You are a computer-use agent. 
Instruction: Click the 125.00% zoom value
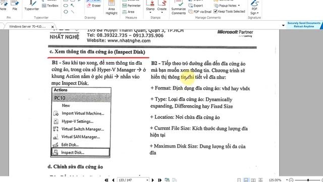(x=275, y=180)
